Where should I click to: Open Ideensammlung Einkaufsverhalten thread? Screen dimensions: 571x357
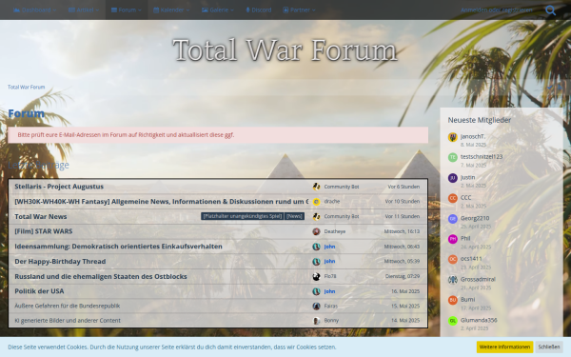click(x=118, y=247)
